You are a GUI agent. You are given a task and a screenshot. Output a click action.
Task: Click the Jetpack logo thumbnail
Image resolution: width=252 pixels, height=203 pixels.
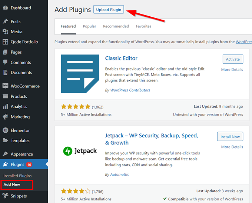[x=80, y=151]
